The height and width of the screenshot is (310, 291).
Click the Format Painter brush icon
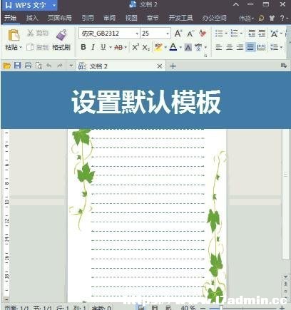[x=61, y=35]
